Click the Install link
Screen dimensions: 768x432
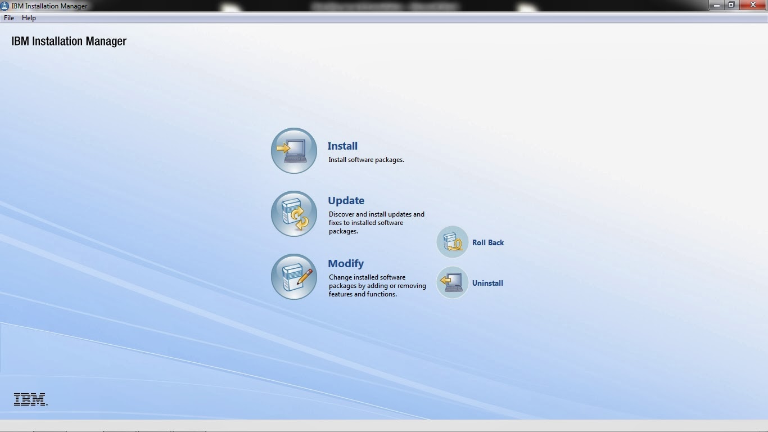pos(342,146)
